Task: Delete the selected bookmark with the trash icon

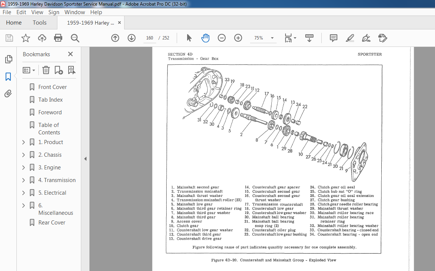Action: click(x=46, y=70)
